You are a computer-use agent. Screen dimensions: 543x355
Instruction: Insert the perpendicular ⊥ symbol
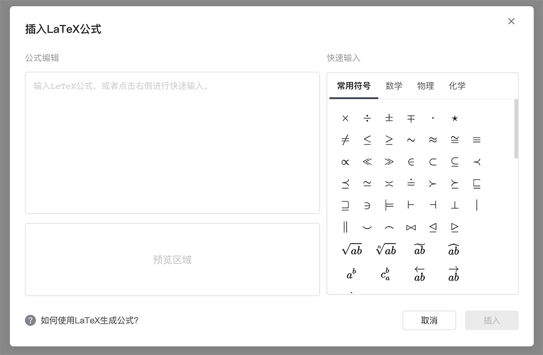(455, 205)
